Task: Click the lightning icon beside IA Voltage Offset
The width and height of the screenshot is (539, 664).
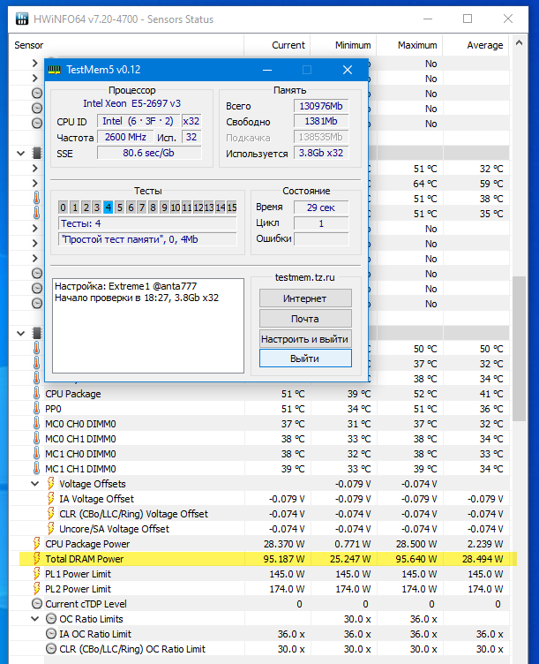Action: pyautogui.click(x=51, y=499)
